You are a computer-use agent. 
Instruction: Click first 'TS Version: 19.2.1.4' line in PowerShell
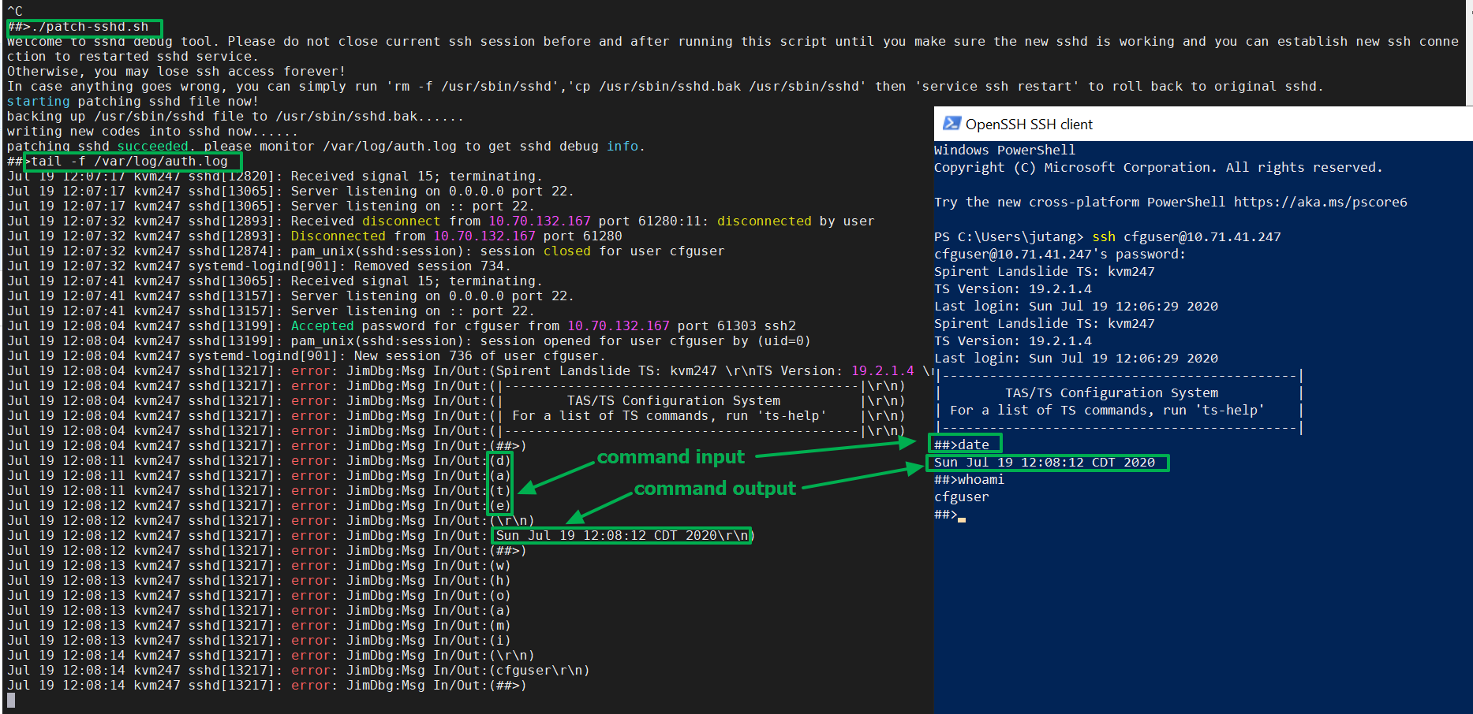(x=1013, y=288)
